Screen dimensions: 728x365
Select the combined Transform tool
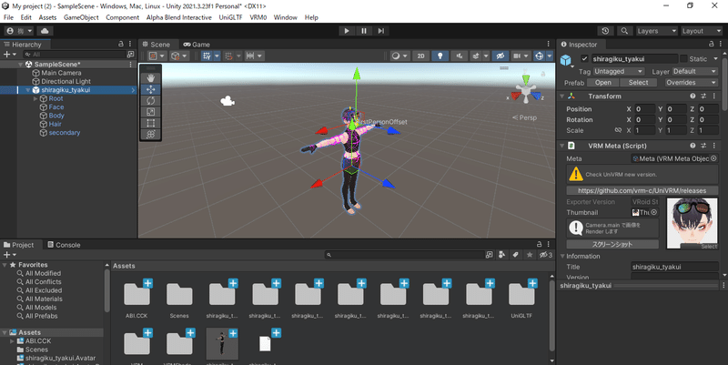151,134
